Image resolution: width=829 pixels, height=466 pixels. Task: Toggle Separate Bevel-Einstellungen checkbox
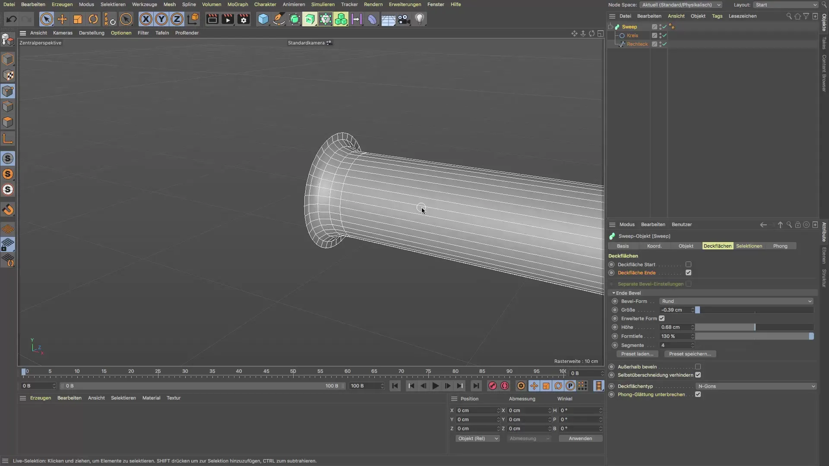pos(688,284)
